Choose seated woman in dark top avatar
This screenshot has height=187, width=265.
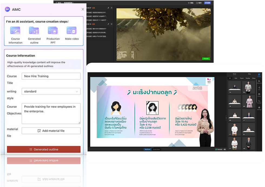235,87
